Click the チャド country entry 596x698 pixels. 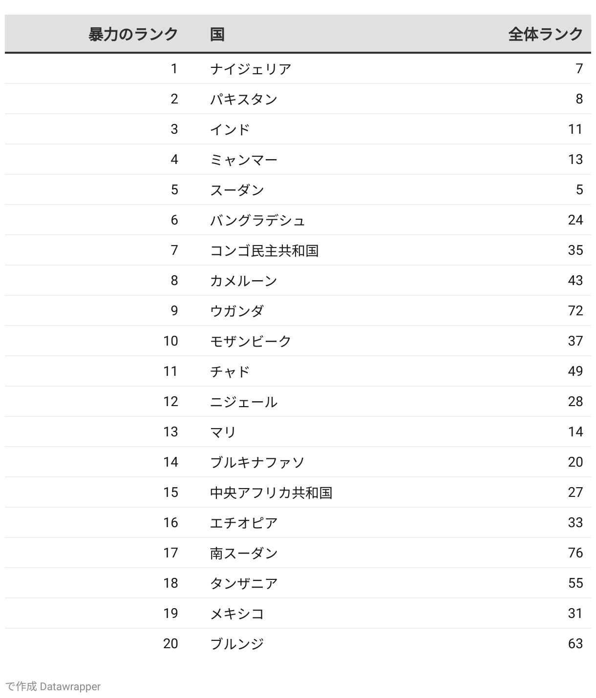(230, 371)
